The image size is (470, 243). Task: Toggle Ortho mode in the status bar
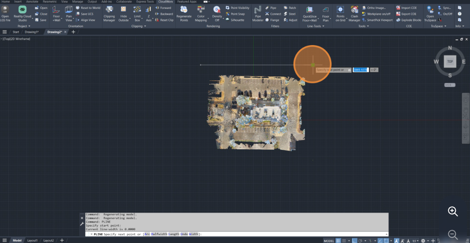(354, 241)
